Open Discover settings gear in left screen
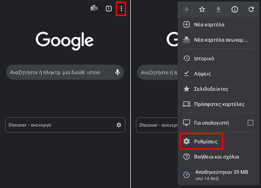Image resolution: width=261 pixels, height=188 pixels. click(x=119, y=125)
